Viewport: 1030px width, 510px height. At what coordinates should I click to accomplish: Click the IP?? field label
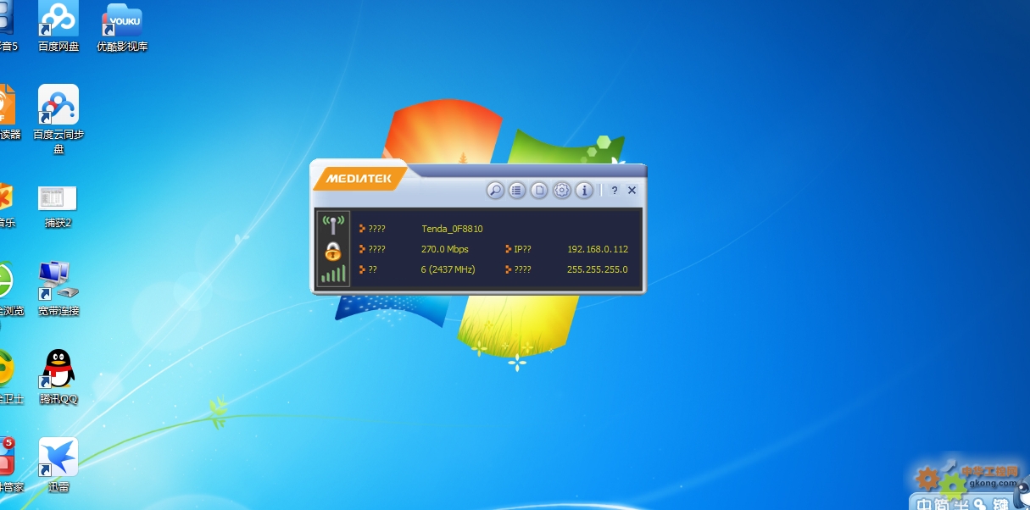coord(522,249)
